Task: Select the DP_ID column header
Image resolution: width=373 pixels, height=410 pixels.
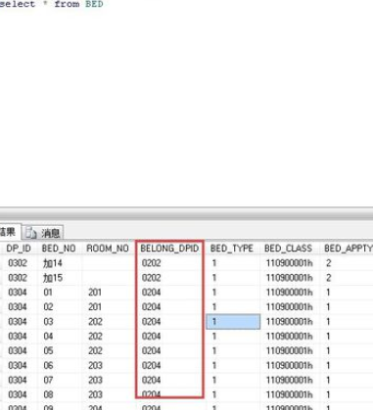Action: [x=19, y=249]
